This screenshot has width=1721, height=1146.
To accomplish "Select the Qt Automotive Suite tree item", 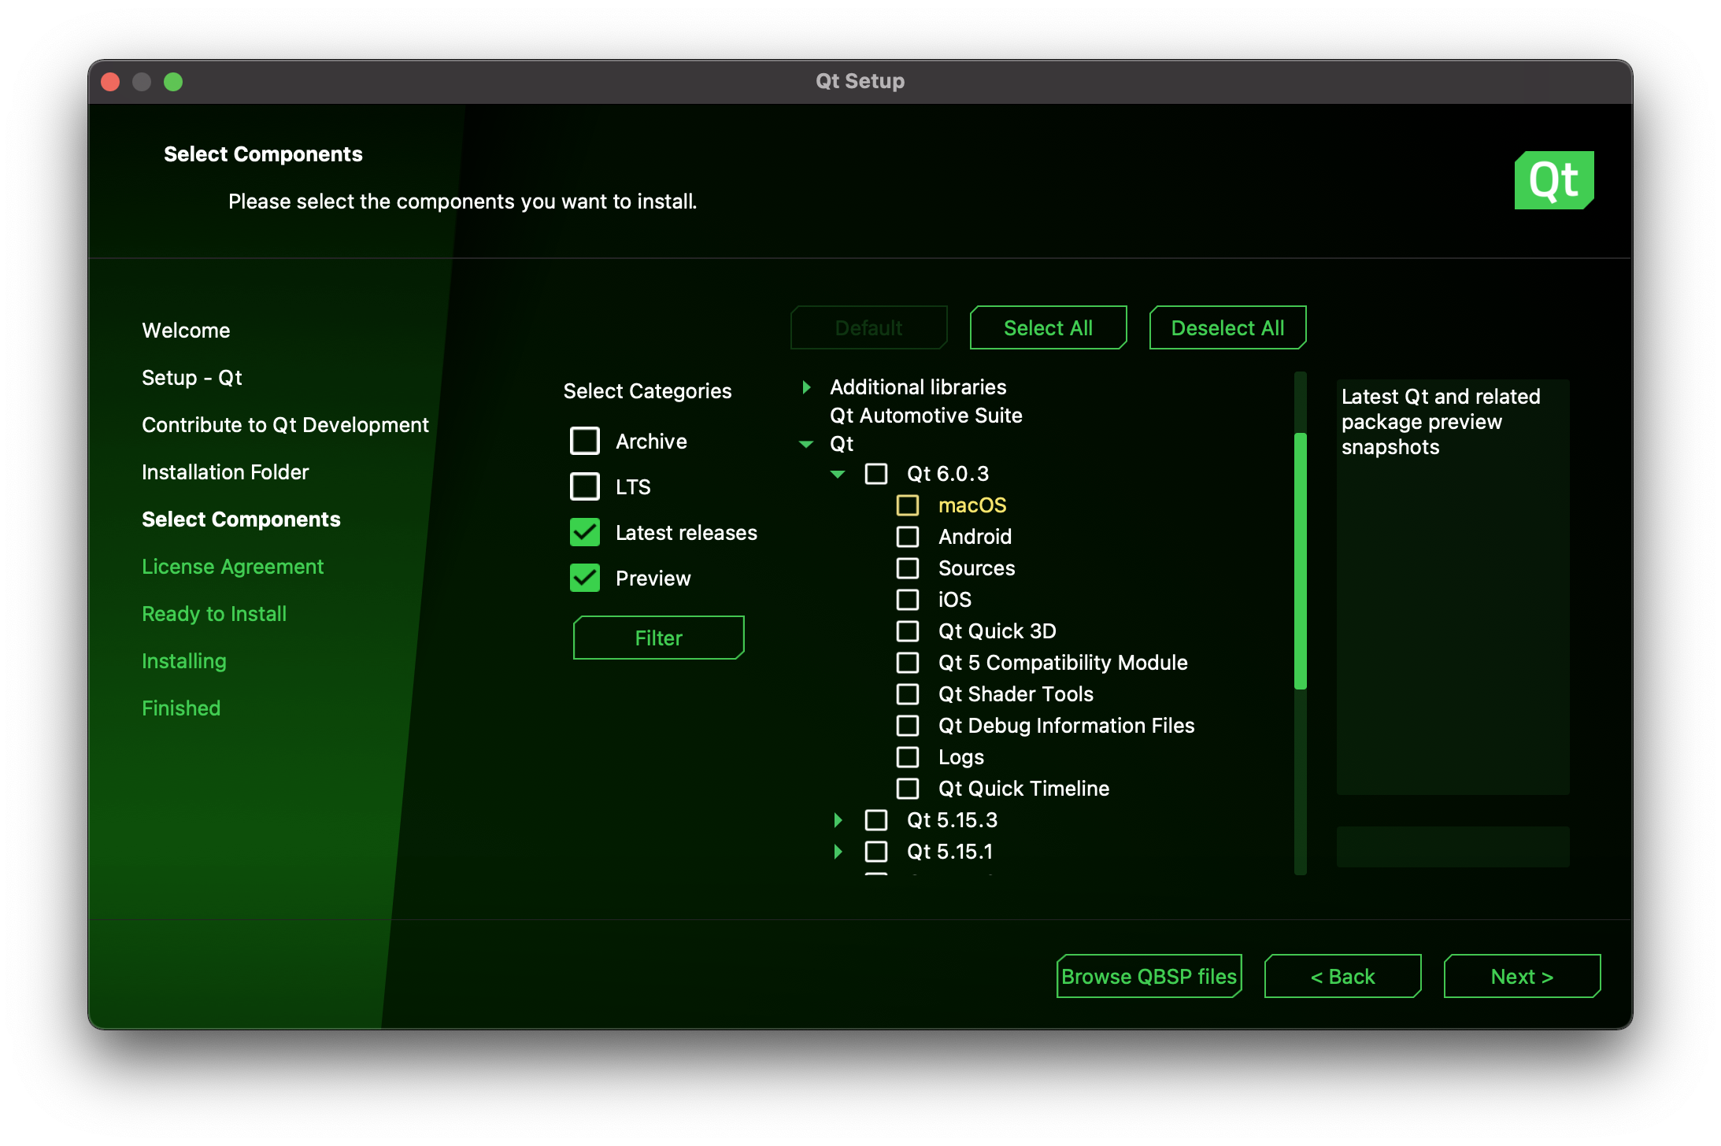I will [x=926, y=416].
